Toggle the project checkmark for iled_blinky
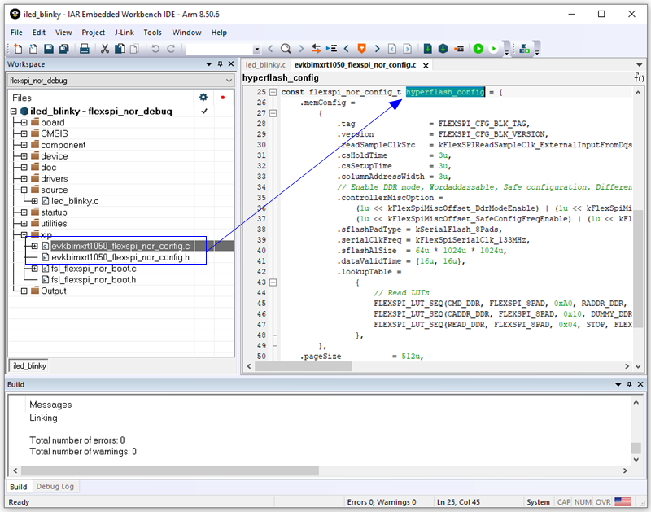 pyautogui.click(x=204, y=112)
